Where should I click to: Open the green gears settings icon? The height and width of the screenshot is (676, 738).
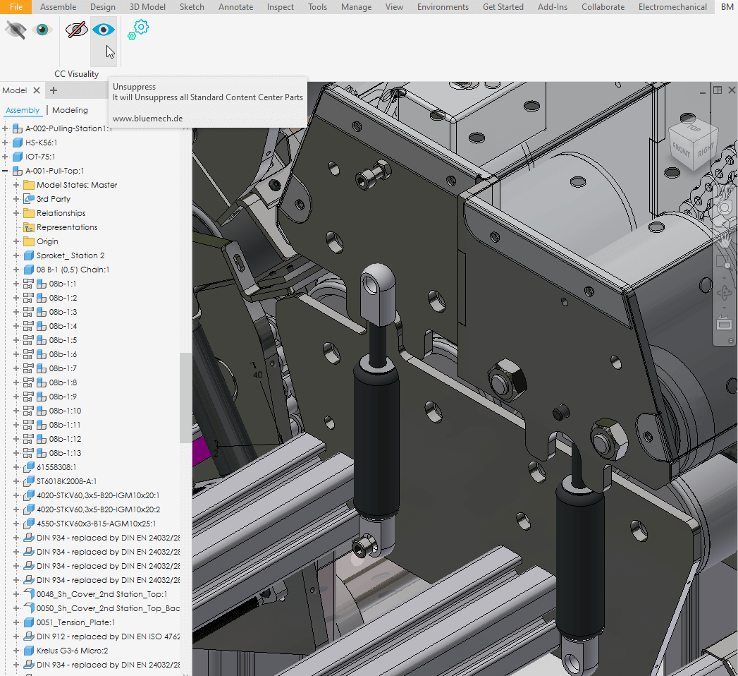click(138, 29)
